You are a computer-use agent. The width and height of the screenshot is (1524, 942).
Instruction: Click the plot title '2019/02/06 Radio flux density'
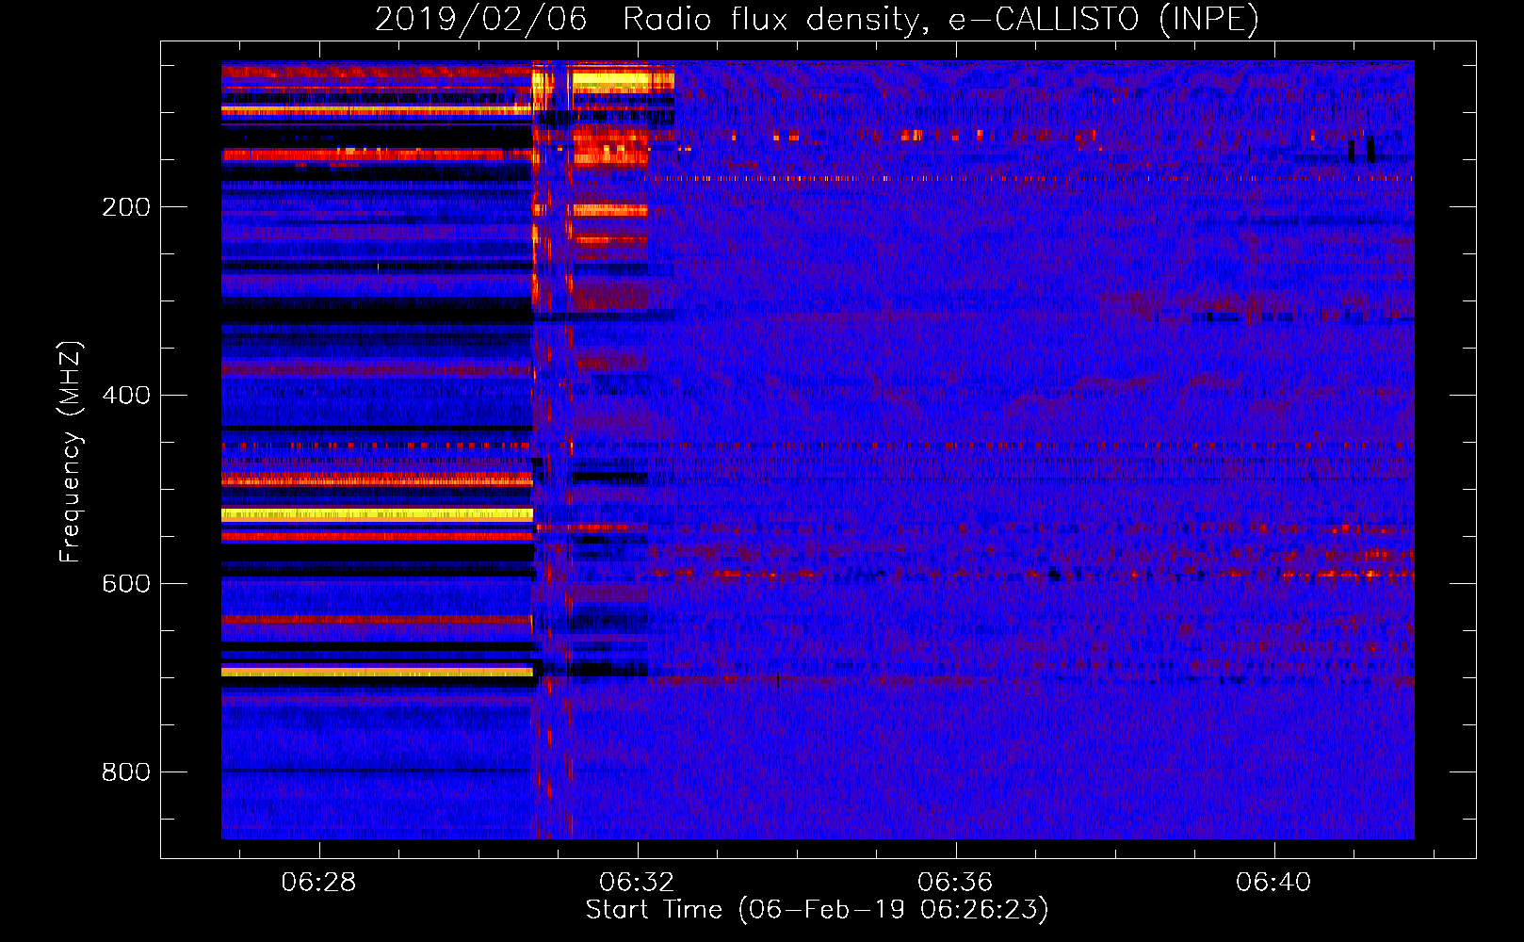tap(817, 19)
